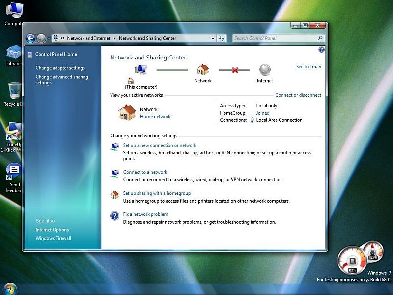Image resolution: width=393 pixels, height=295 pixels.
Task: Click the 'Network and Sharing Center' page title
Action: [x=148, y=58]
